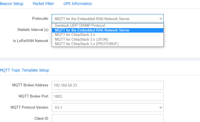Click the Statistic Interval (s) label
Viewport: 200px width, 122px height.
(33, 30)
